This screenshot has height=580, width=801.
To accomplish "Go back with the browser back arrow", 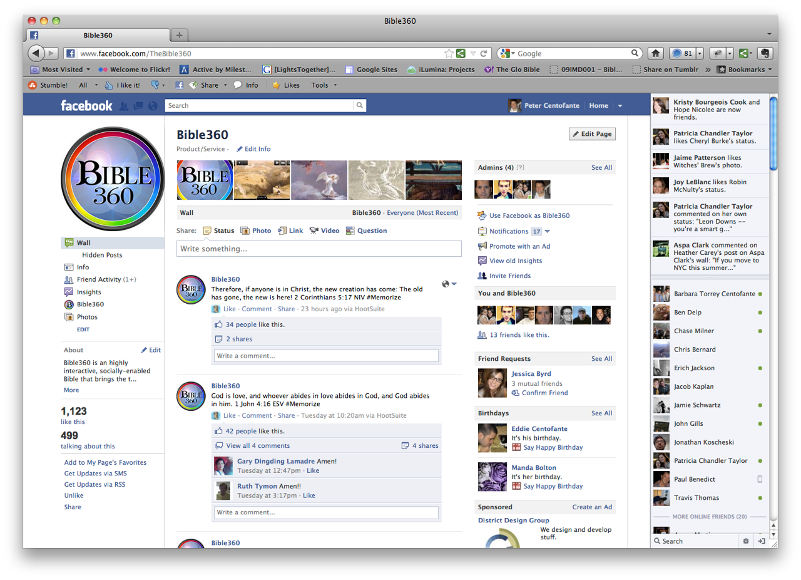I will (36, 53).
